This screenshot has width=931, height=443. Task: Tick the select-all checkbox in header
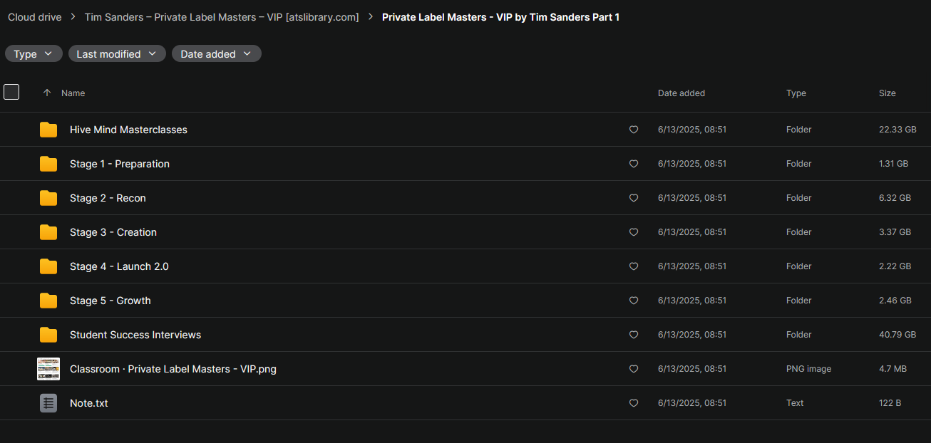click(11, 92)
